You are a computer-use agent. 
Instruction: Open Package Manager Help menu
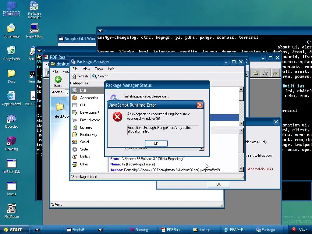point(111,69)
